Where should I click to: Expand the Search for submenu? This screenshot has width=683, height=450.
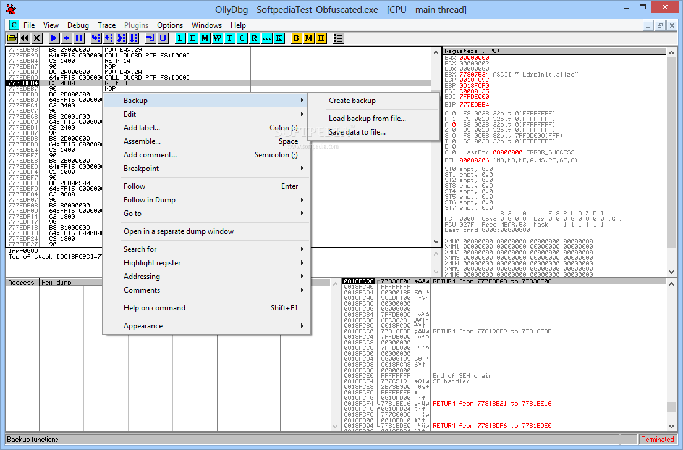[x=206, y=249]
